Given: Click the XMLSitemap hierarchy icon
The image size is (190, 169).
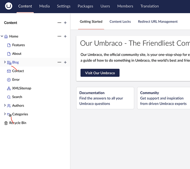Looking at the screenshot, I should [x=9, y=89].
